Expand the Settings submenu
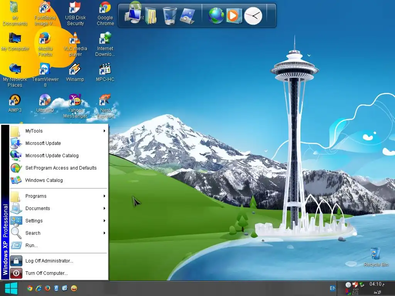Screen dimensions: 395x296 (x=59, y=221)
